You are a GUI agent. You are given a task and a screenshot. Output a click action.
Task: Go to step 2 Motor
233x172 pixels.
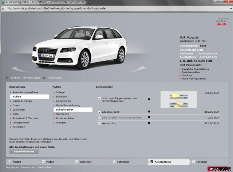point(50,162)
